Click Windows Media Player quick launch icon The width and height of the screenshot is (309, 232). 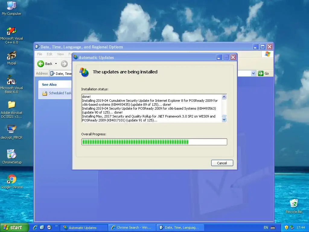coord(49,227)
